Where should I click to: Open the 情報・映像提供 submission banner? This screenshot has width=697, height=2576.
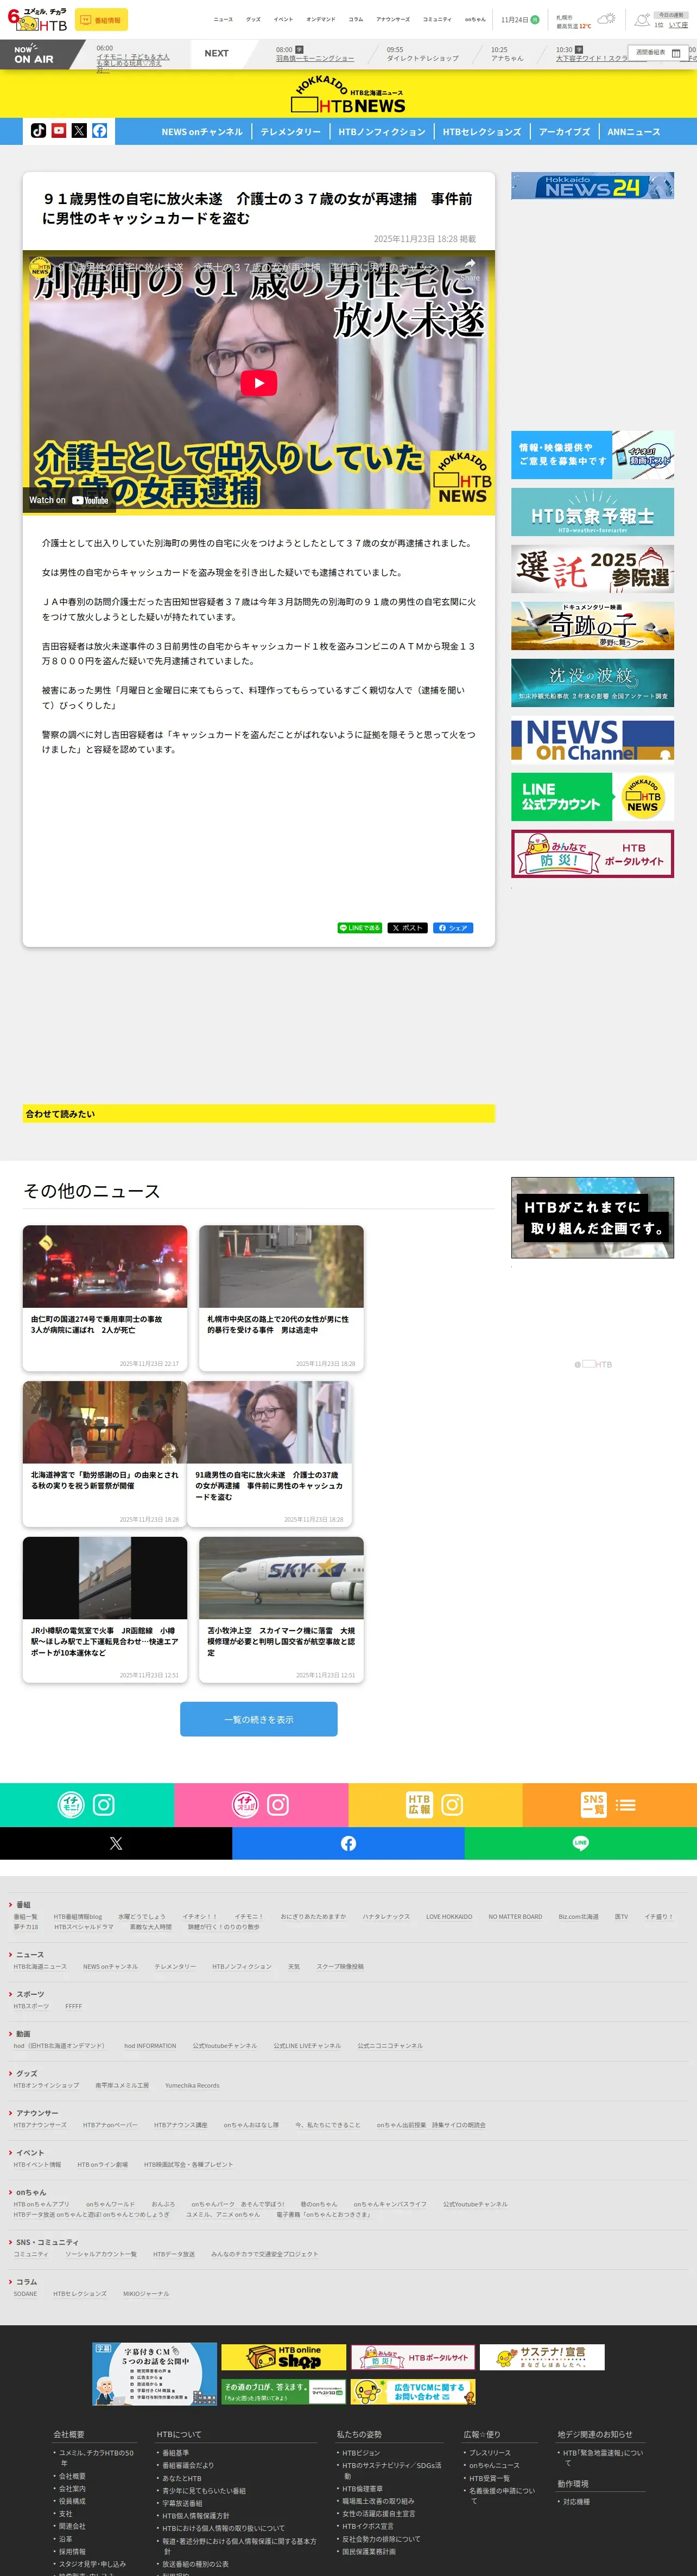click(592, 455)
